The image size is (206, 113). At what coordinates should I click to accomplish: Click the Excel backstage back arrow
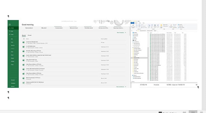point(10,25)
